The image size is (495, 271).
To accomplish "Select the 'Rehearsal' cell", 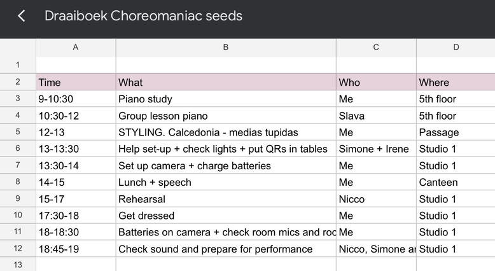I will click(x=226, y=199).
